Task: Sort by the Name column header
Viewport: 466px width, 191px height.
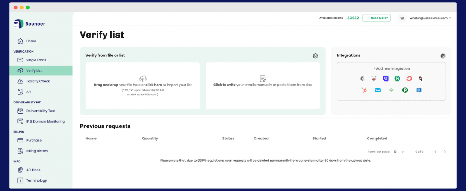Action: [x=91, y=139]
